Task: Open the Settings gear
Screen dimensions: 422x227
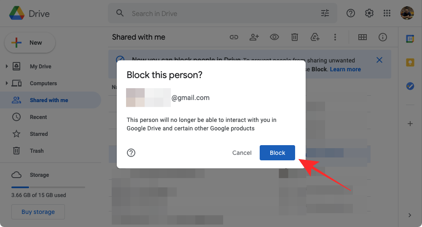Action: pos(369,14)
